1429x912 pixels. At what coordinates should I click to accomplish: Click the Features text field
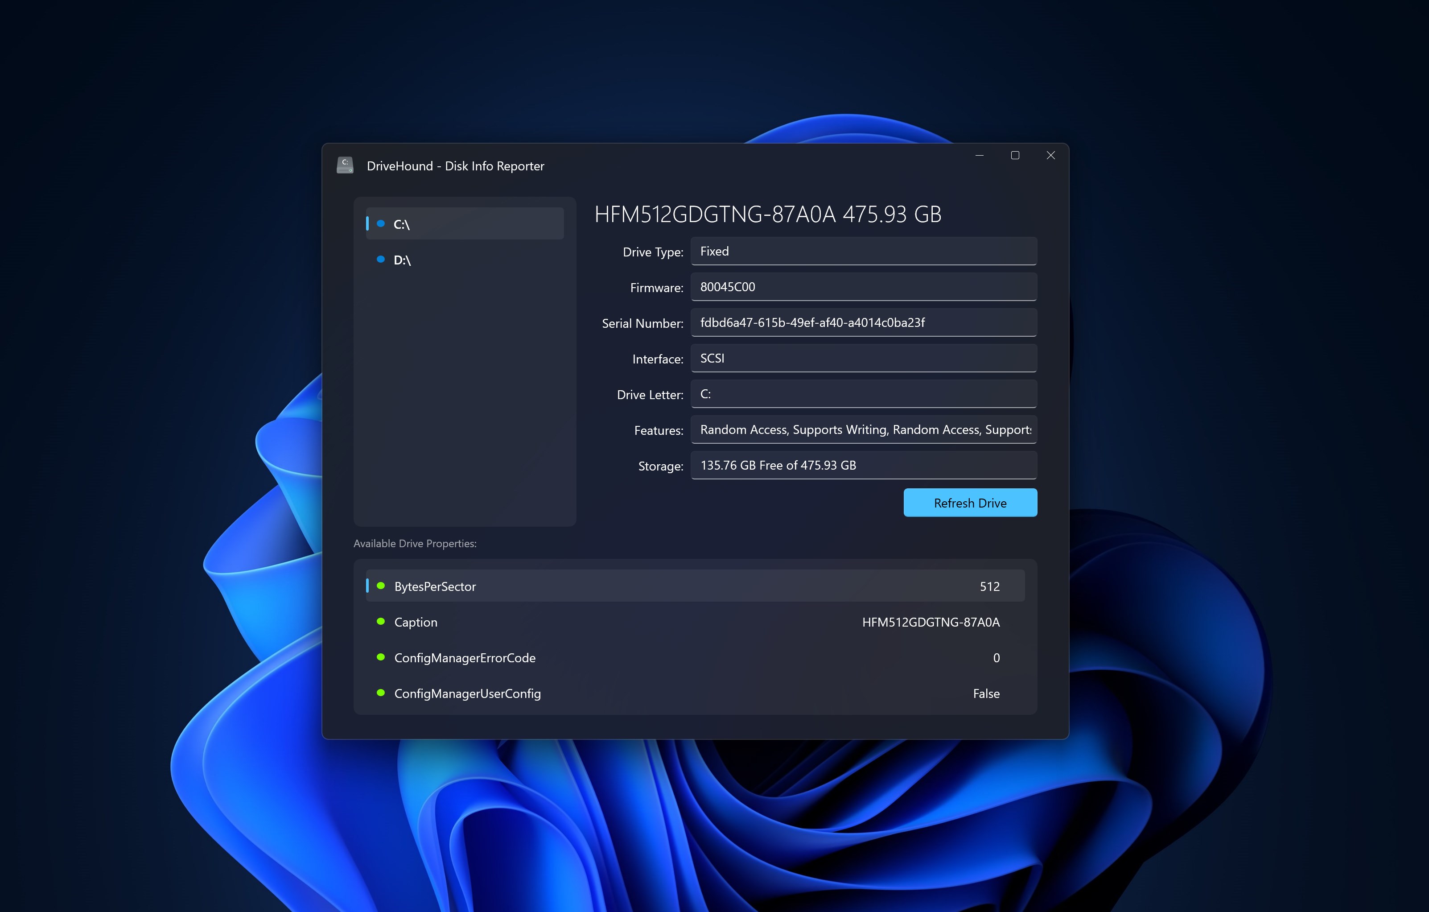point(863,429)
